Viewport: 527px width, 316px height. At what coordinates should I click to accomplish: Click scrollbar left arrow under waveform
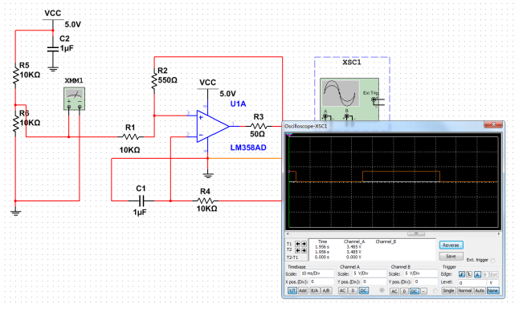tap(288, 233)
